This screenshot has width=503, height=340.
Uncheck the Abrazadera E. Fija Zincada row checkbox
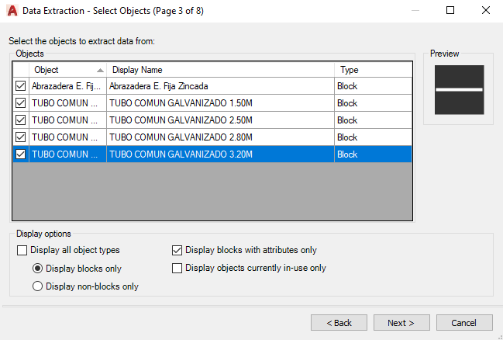point(21,86)
